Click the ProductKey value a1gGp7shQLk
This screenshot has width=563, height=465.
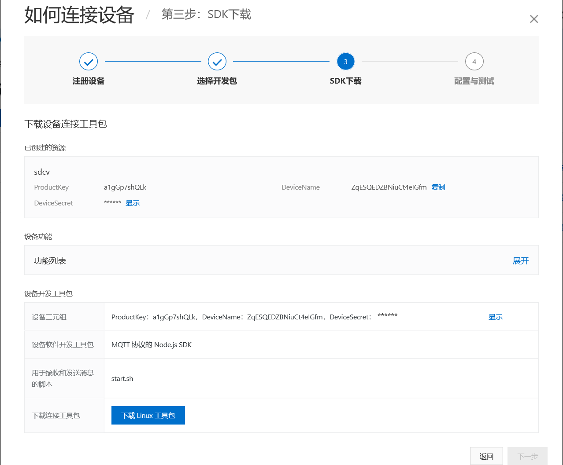click(x=125, y=187)
